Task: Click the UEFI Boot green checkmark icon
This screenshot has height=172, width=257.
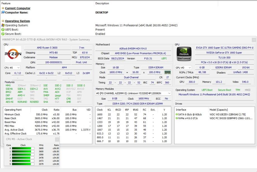Action: pos(3,30)
